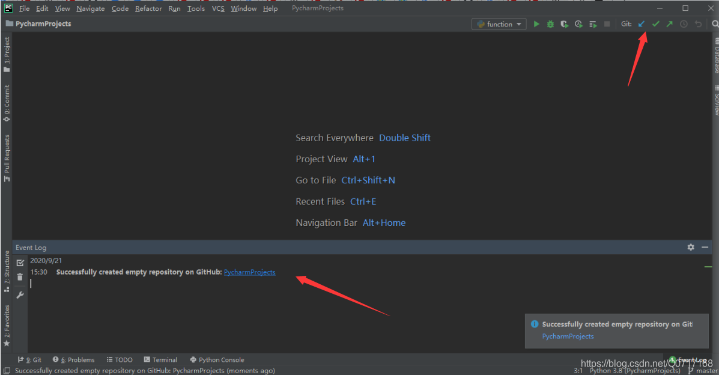Open the master branch selector in status bar
Viewport: 719px width, 375px height.
point(703,370)
